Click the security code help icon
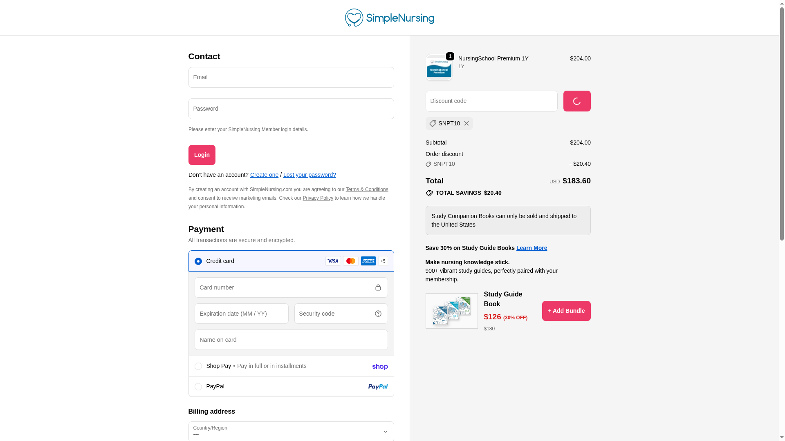785x441 pixels. point(378,314)
